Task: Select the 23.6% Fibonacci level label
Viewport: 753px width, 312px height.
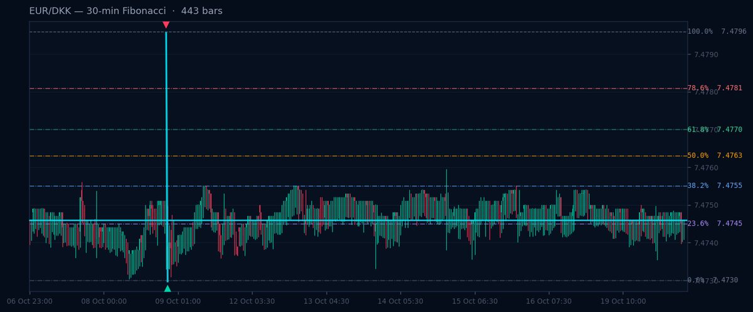Action: 698,224
